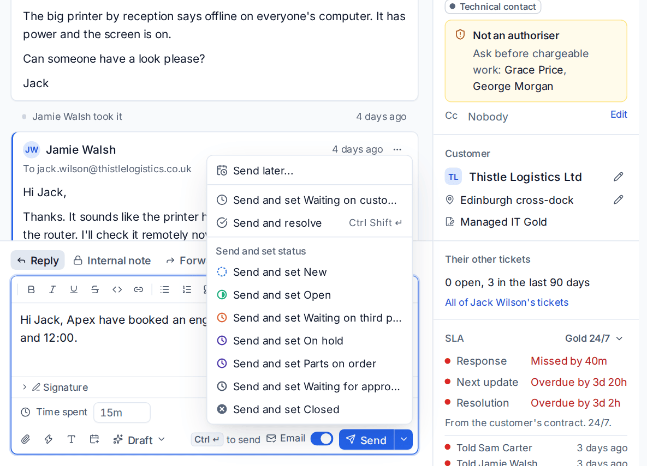The image size is (647, 466).
Task: Open All of Jack Wilson's tickets link
Action: coord(507,302)
